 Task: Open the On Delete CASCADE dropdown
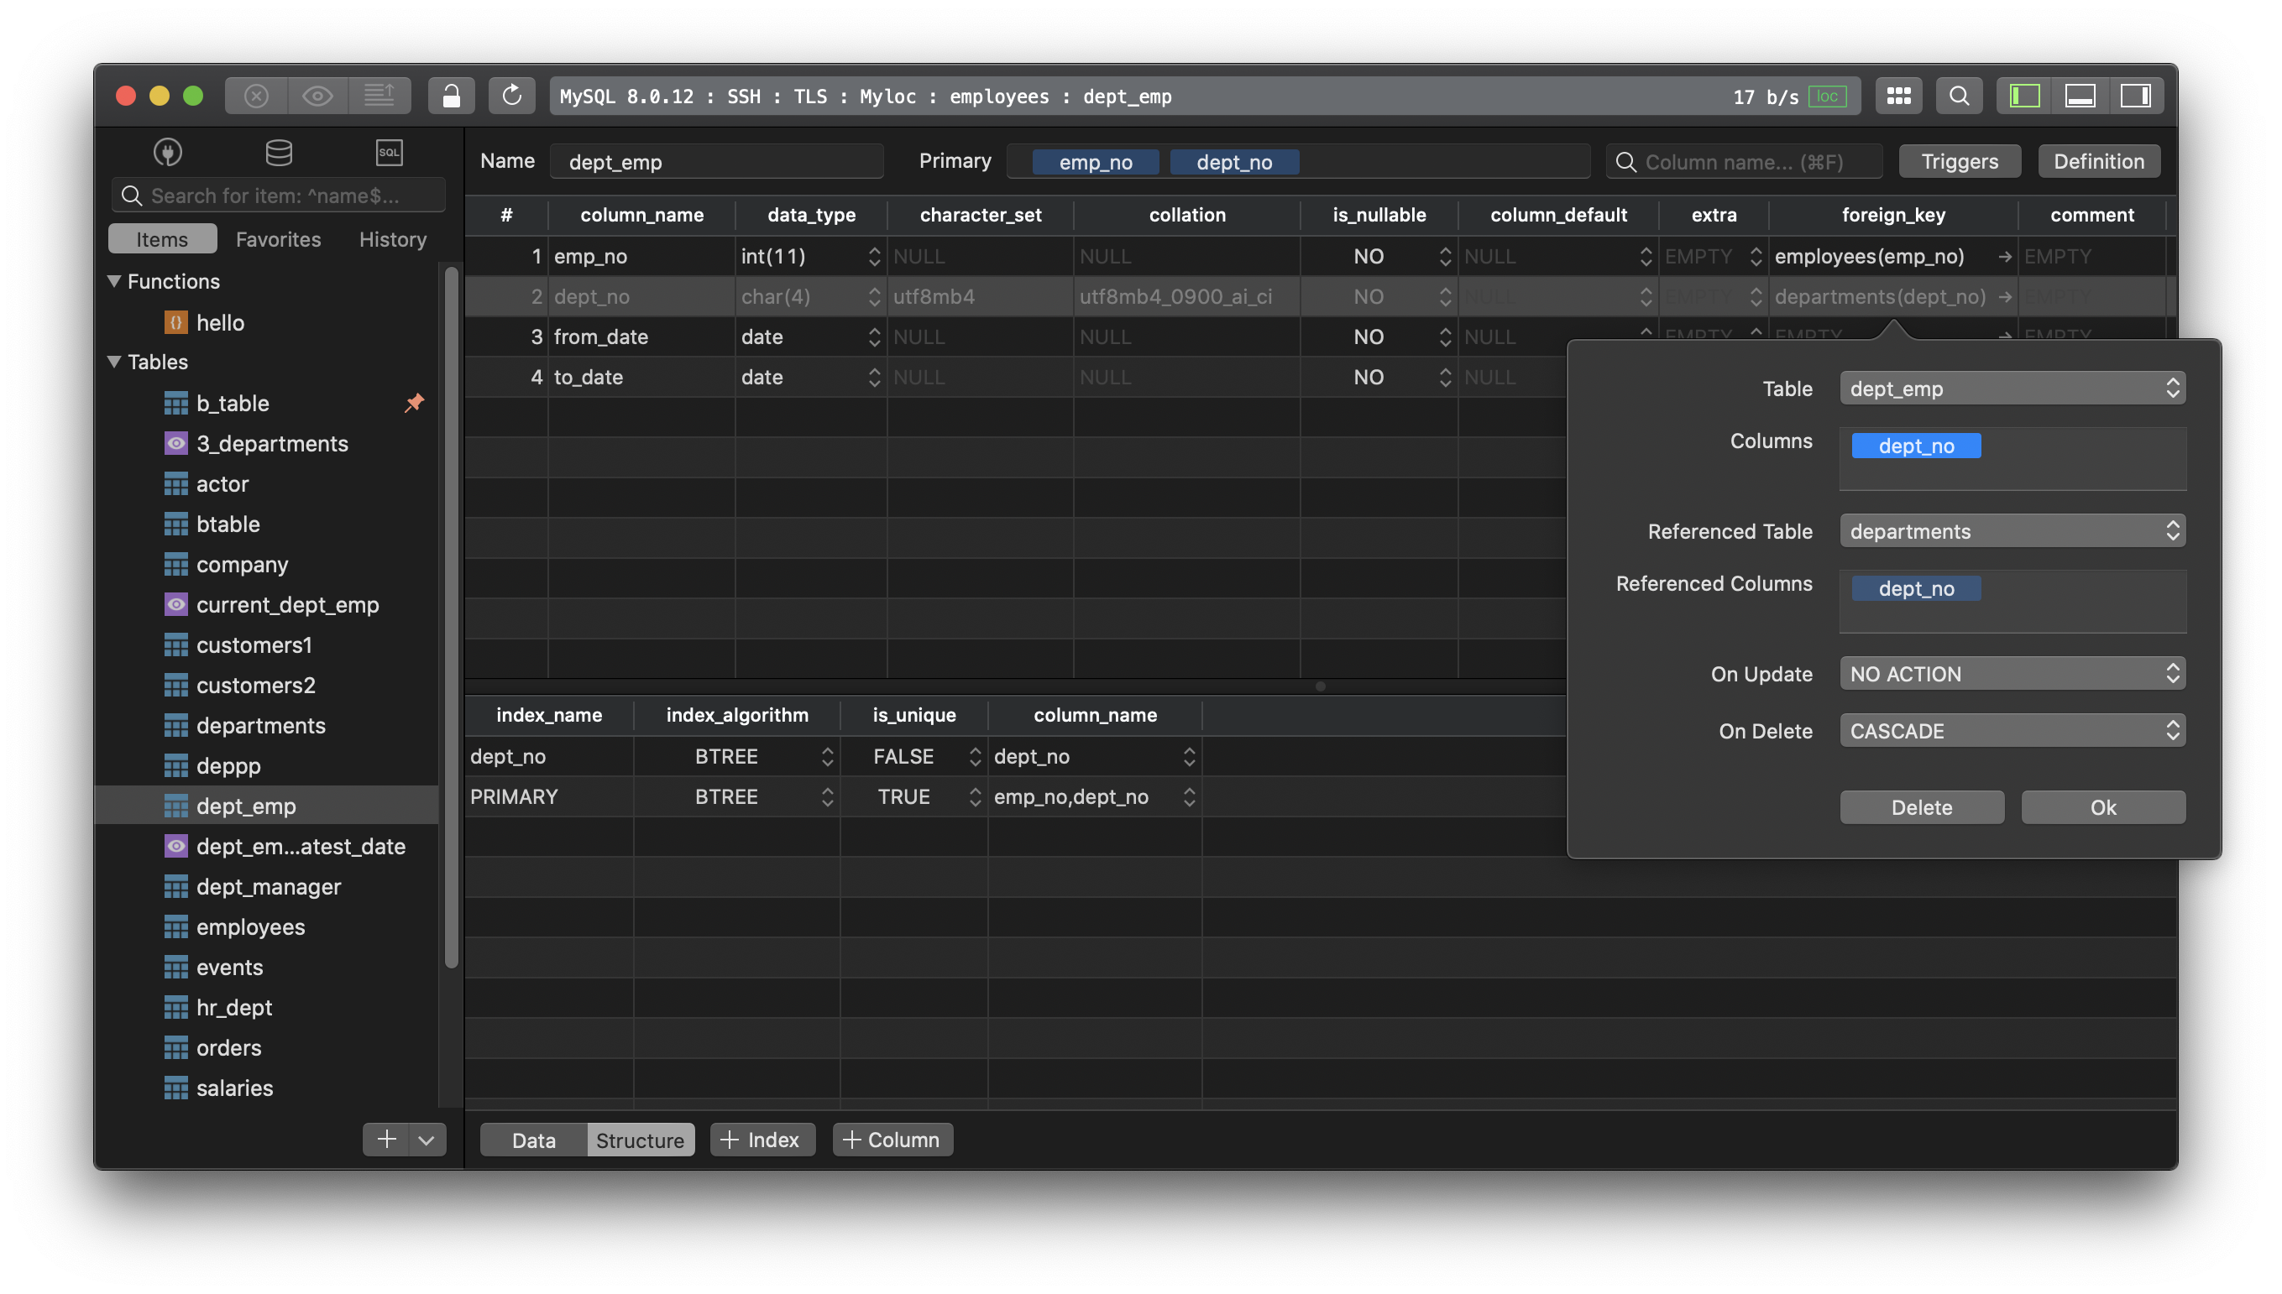point(2011,729)
